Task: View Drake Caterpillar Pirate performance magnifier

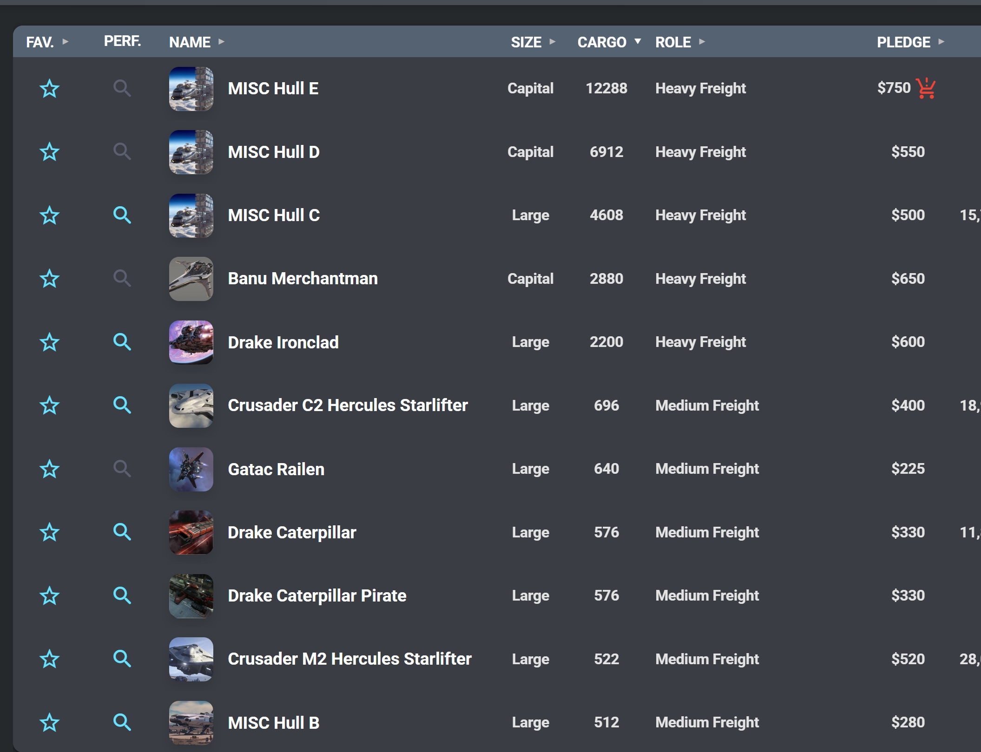Action: point(122,595)
